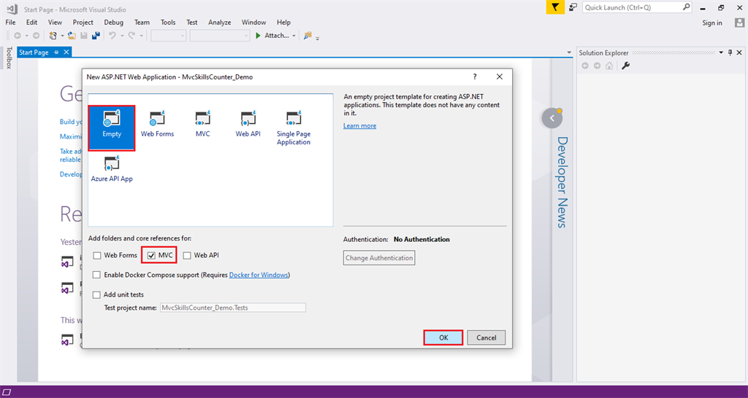Enable the Web Forms checkbox
The image size is (748, 398).
click(97, 256)
